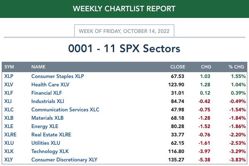Click the Industrials XLI link
The height and width of the screenshot is (166, 249).
click(x=47, y=101)
